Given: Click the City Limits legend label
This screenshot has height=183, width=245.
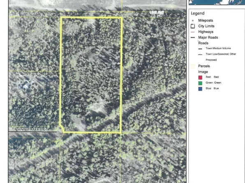Looking at the screenshot, I should point(206,26).
